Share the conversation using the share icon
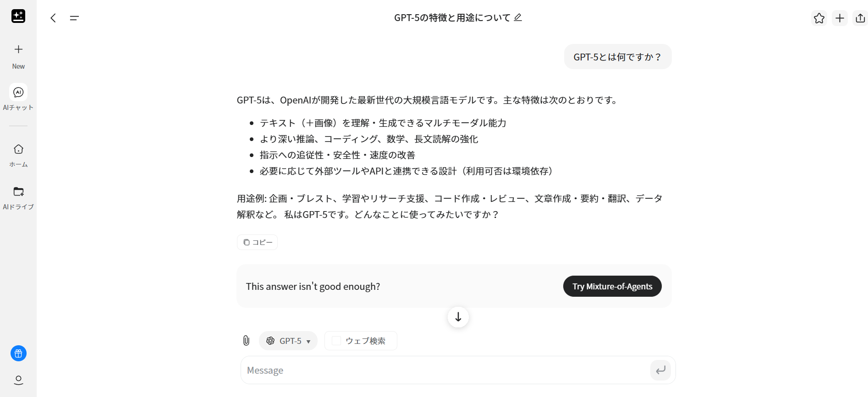The height and width of the screenshot is (397, 868). 861,18
